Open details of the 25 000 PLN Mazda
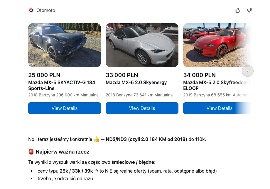270x189 pixels. (x=64, y=108)
